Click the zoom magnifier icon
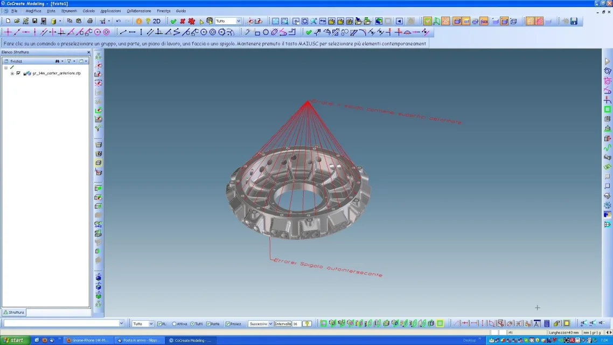 click(314, 21)
